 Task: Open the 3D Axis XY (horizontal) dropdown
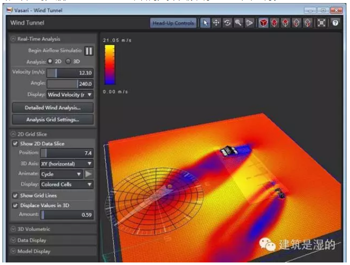pos(67,164)
